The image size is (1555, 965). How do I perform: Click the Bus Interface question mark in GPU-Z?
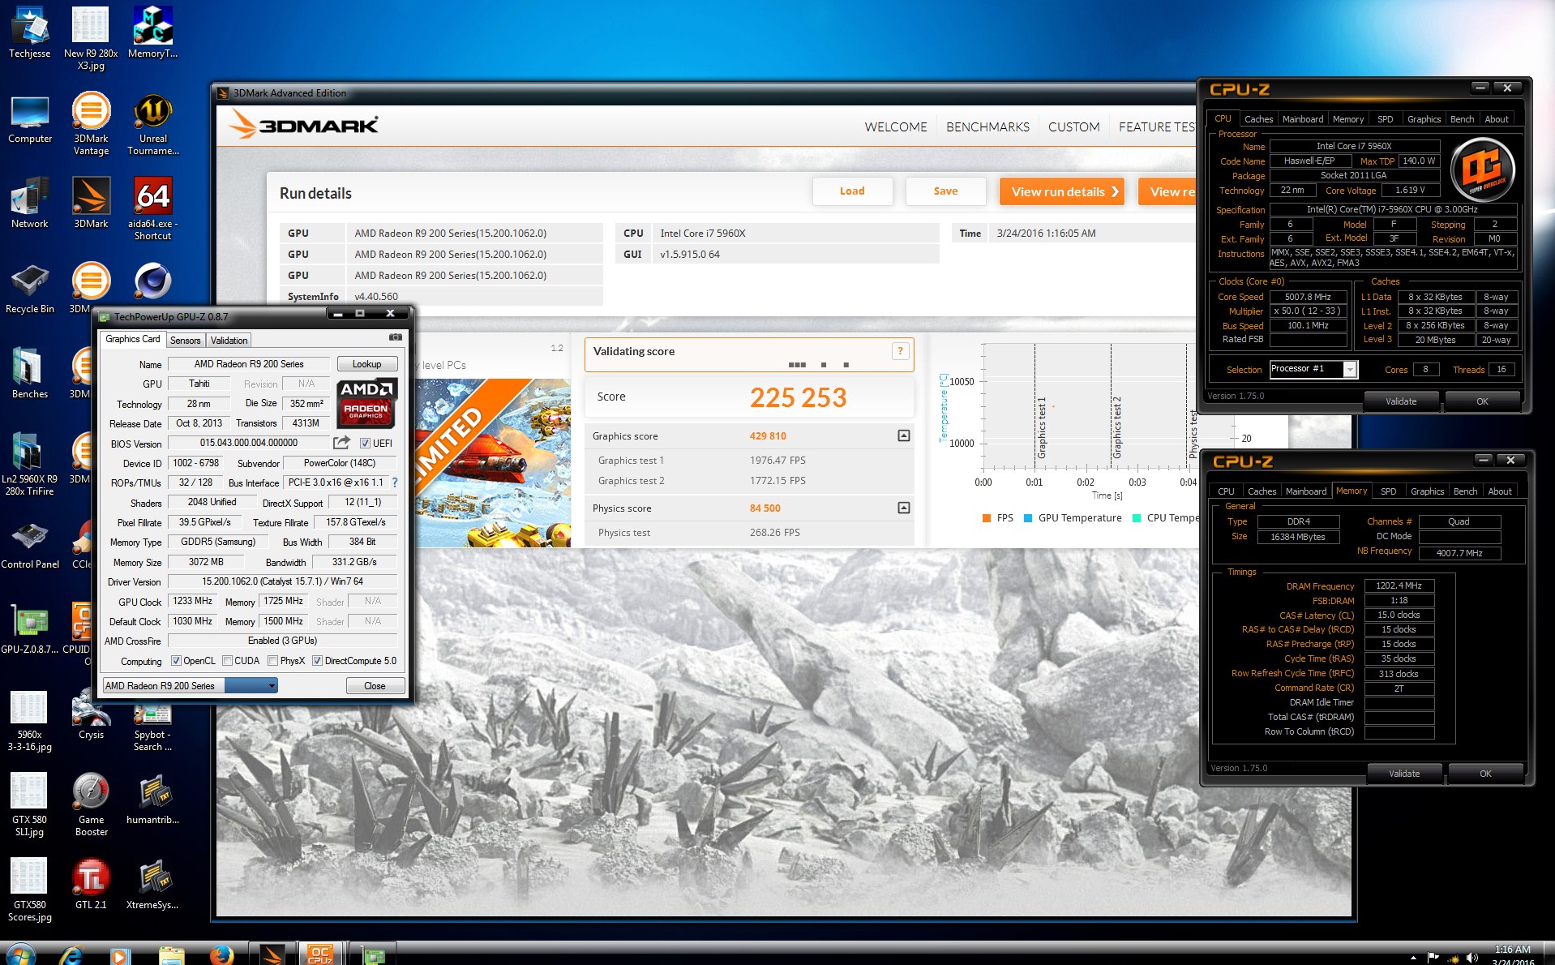pos(395,482)
